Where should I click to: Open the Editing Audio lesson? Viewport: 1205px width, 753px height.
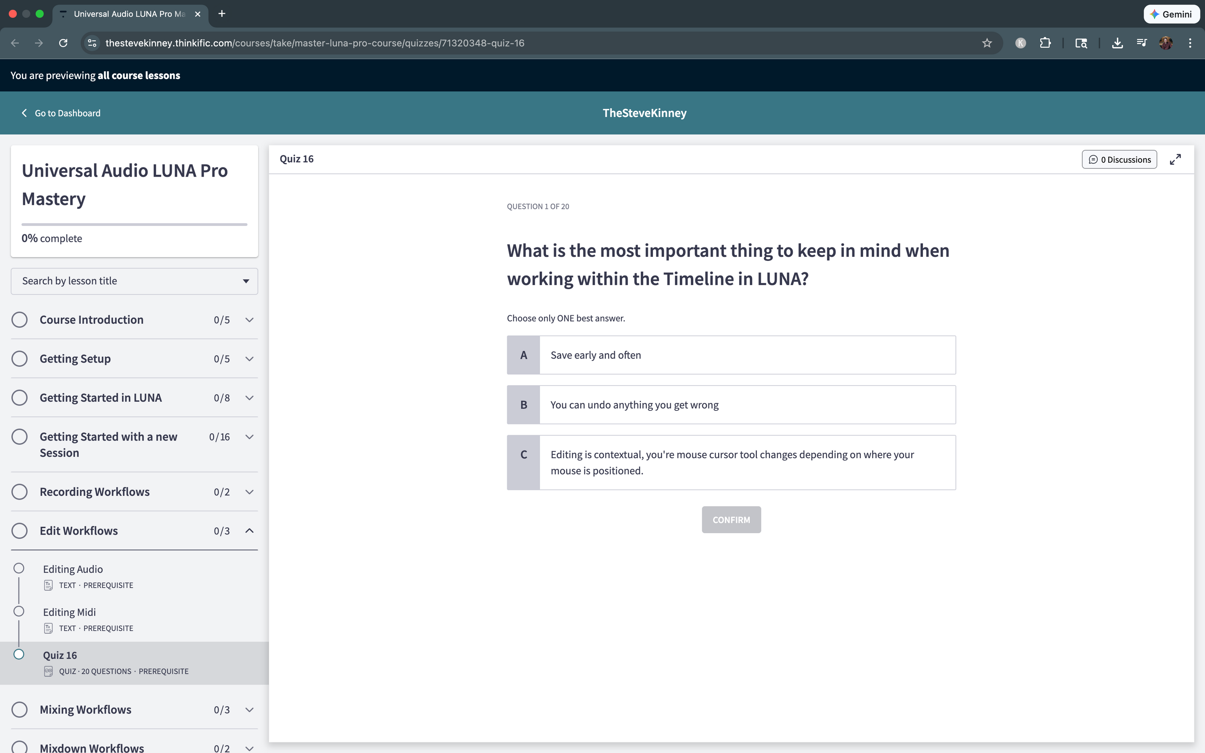click(x=73, y=569)
